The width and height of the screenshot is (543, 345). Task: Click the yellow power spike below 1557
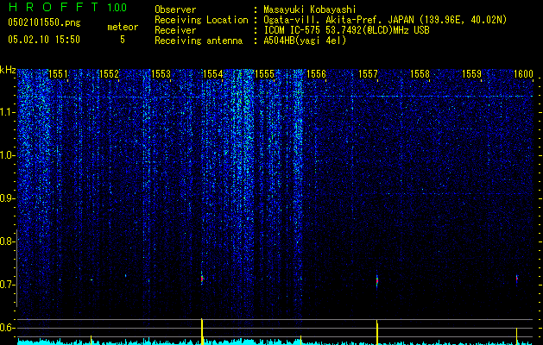pos(377,332)
